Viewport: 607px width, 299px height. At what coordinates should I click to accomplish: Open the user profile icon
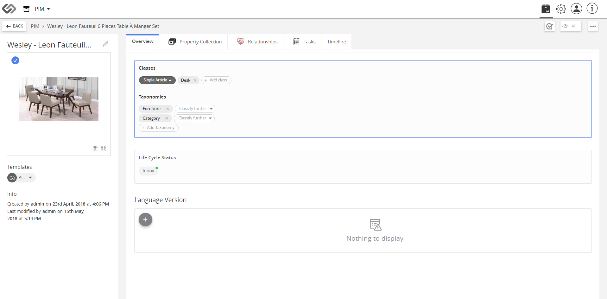576,9
